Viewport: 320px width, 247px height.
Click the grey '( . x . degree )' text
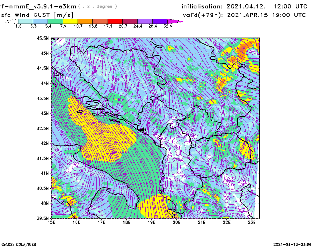[x=98, y=6]
